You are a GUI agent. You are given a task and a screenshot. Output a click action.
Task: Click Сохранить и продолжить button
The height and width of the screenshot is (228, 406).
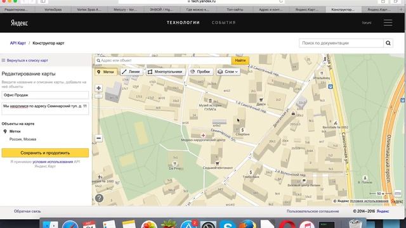coord(45,153)
